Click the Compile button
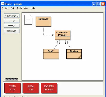This screenshot has width=106, height=97. [12, 31]
